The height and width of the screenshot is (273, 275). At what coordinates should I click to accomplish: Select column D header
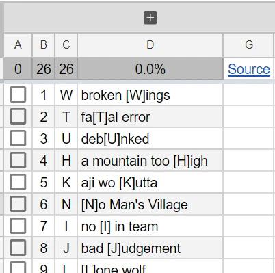point(150,44)
